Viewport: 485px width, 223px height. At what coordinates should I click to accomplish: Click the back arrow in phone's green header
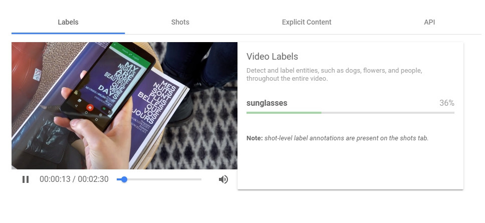[115, 45]
